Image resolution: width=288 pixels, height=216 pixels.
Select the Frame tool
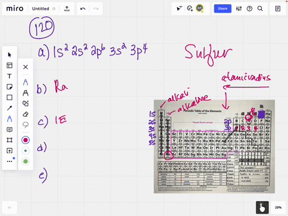pyautogui.click(x=10, y=140)
